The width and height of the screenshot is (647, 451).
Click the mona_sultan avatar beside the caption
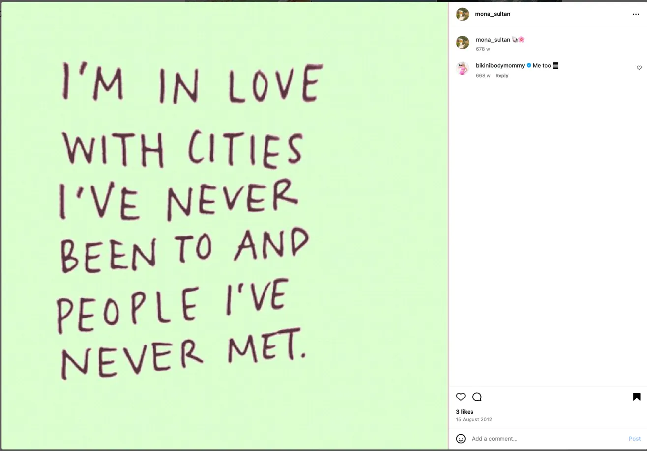tap(462, 42)
